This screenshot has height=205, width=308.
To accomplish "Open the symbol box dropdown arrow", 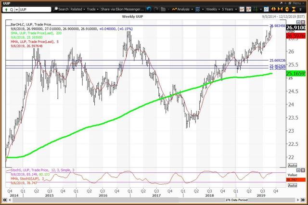I will point(17,10).
